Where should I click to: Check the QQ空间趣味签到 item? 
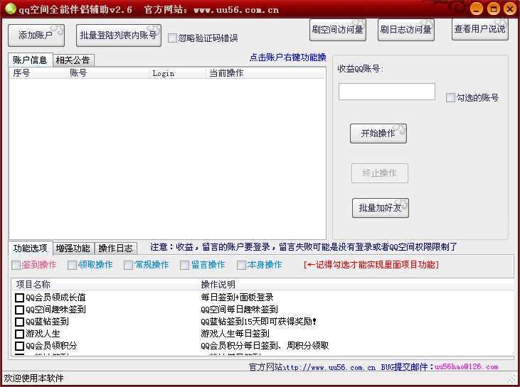(x=20, y=310)
